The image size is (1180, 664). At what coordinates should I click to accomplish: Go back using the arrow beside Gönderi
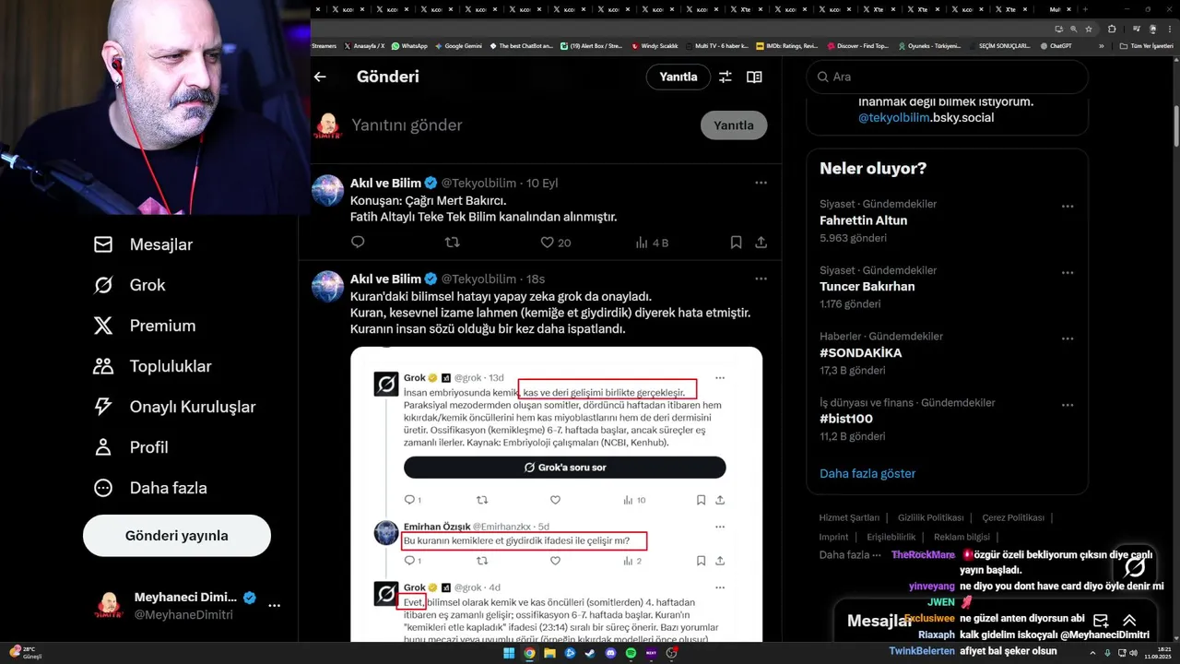(320, 77)
